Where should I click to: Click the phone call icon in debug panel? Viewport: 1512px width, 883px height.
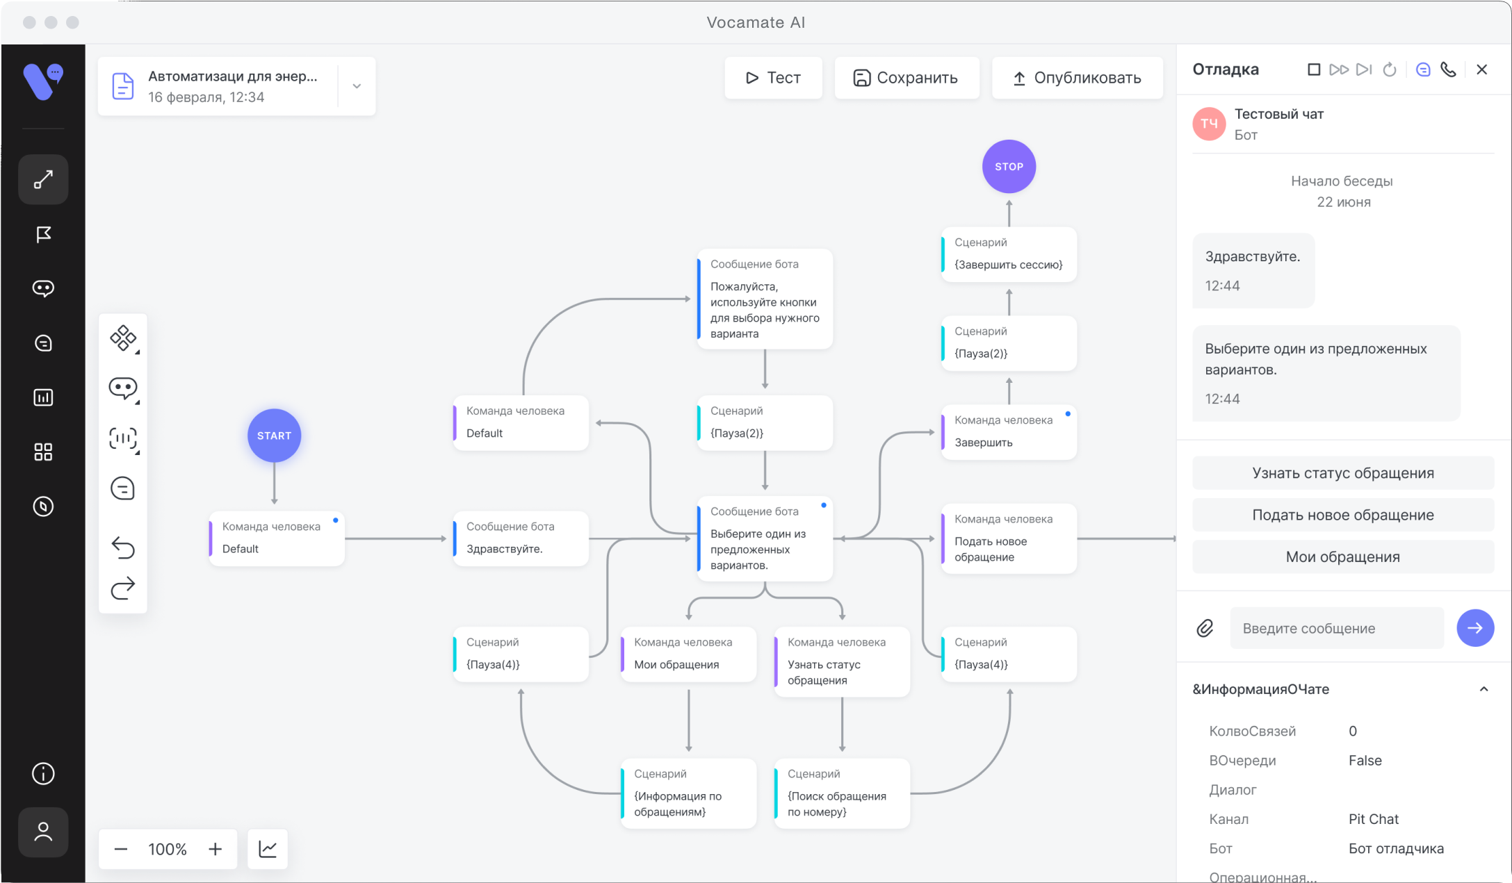point(1448,69)
